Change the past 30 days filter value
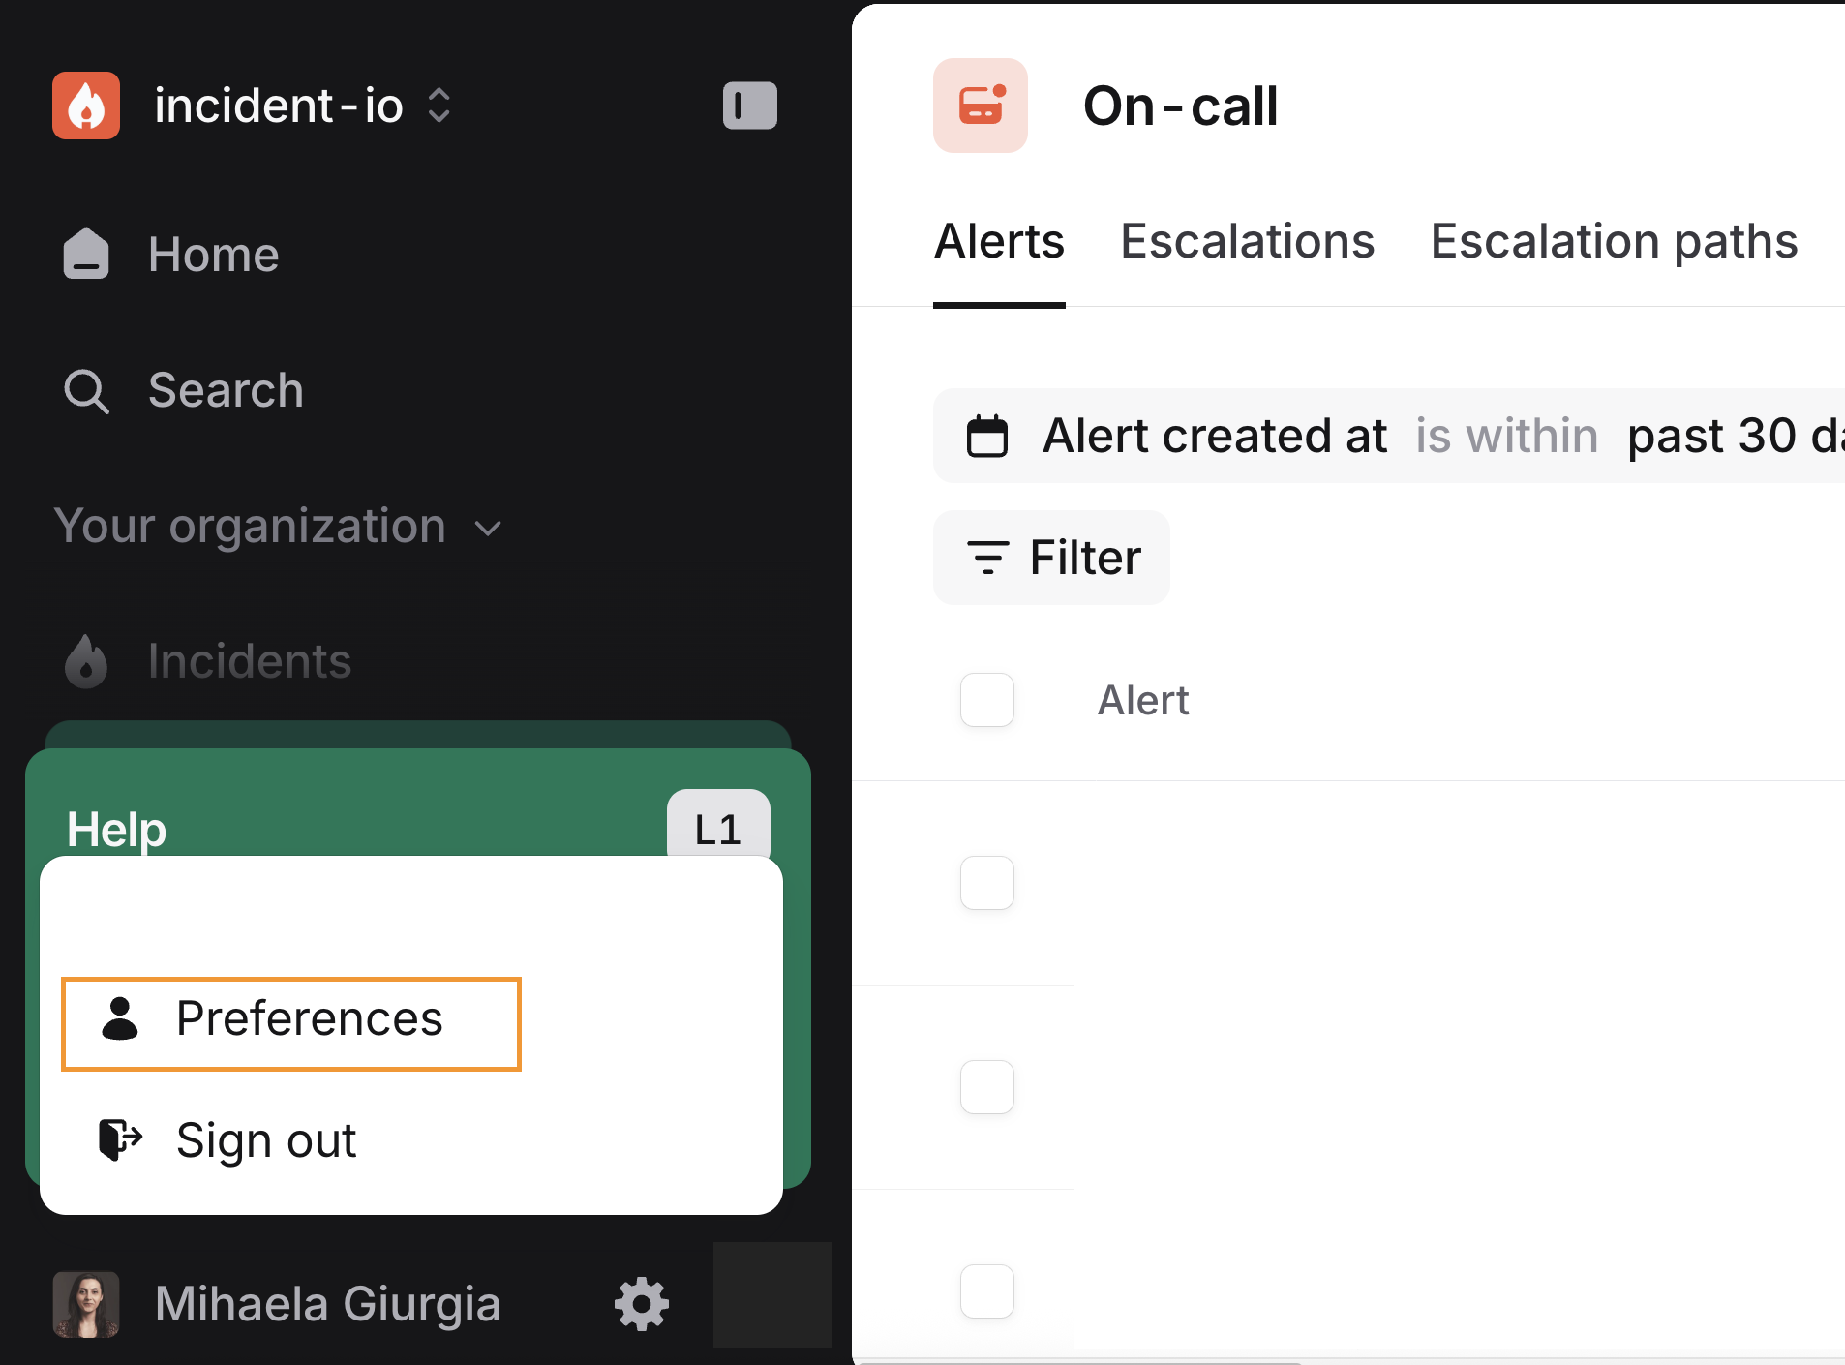 click(1736, 436)
